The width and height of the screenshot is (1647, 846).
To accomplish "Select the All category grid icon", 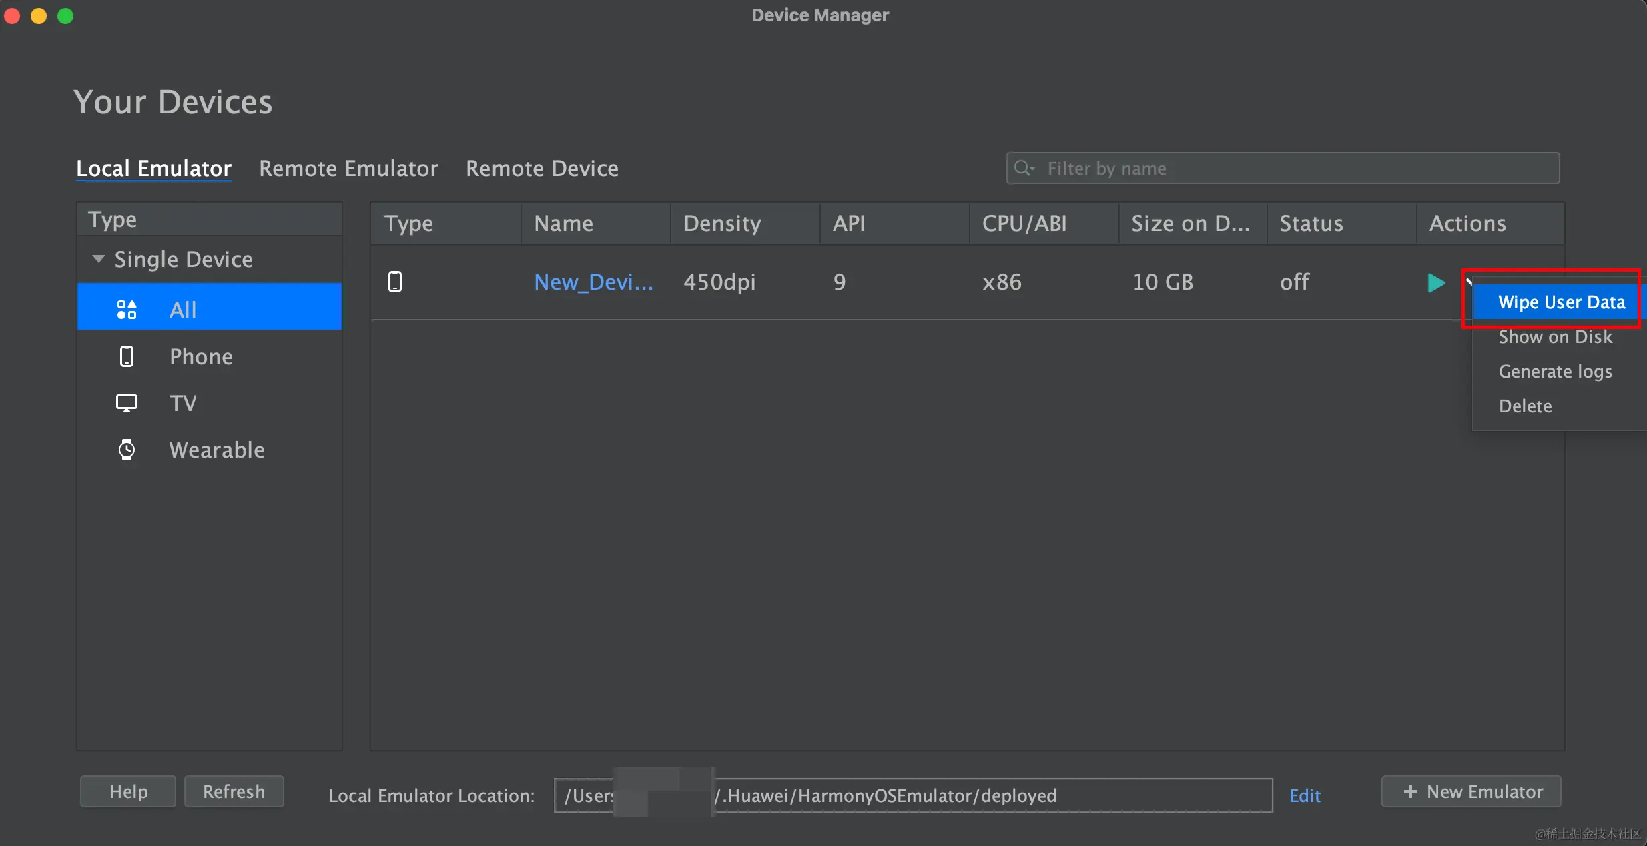I will [x=126, y=310].
